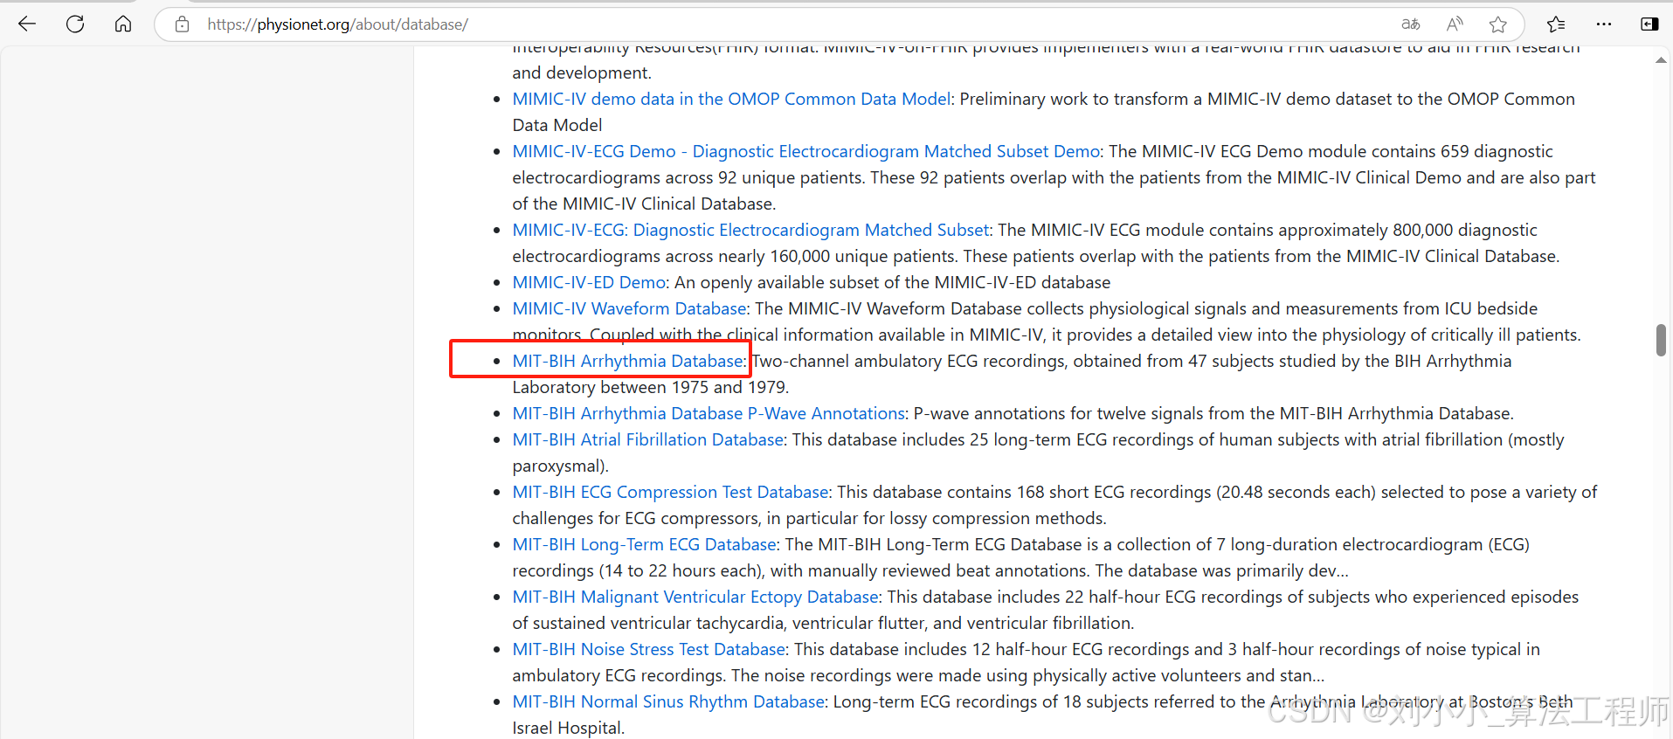Open MIT-BIH Arrhythmia Database P-Wave Annotations link

709,413
